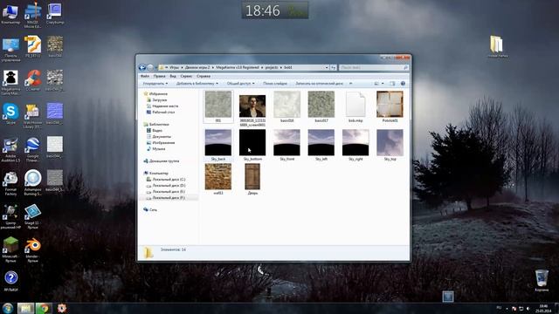Expand the Общий доступ dropdown
The height and width of the screenshot is (314, 559).
point(241,84)
